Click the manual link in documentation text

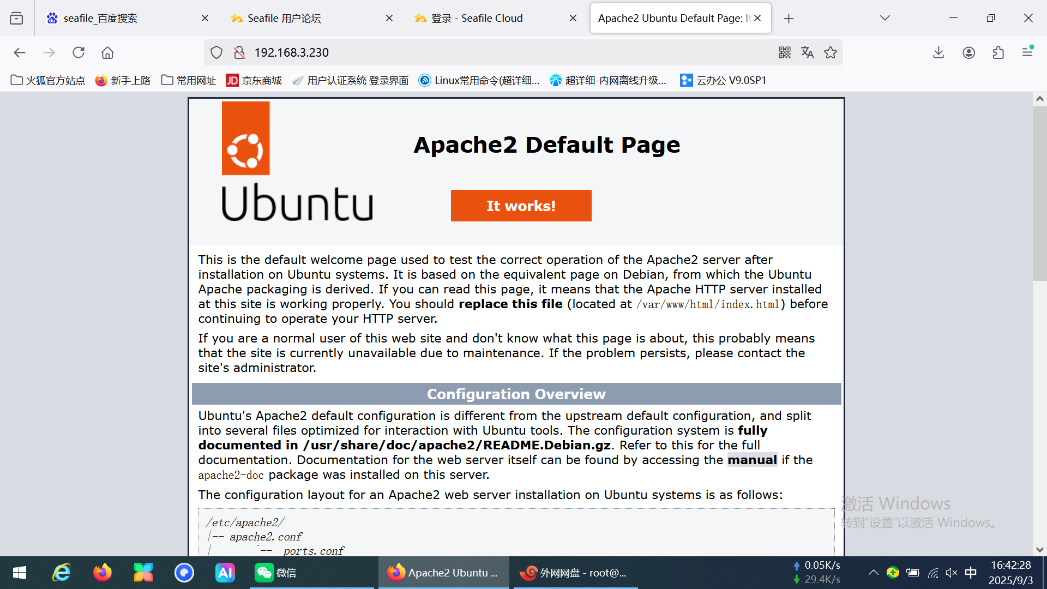(x=752, y=460)
